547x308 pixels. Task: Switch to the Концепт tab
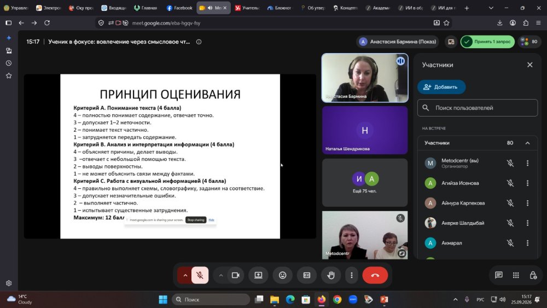coord(346,8)
